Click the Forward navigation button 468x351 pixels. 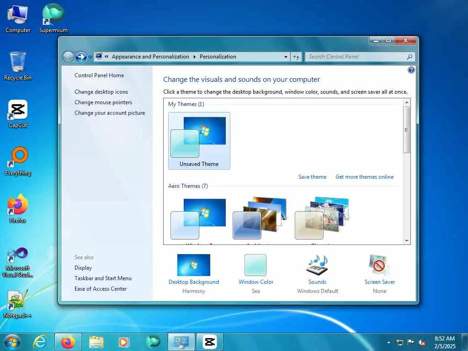pos(81,57)
